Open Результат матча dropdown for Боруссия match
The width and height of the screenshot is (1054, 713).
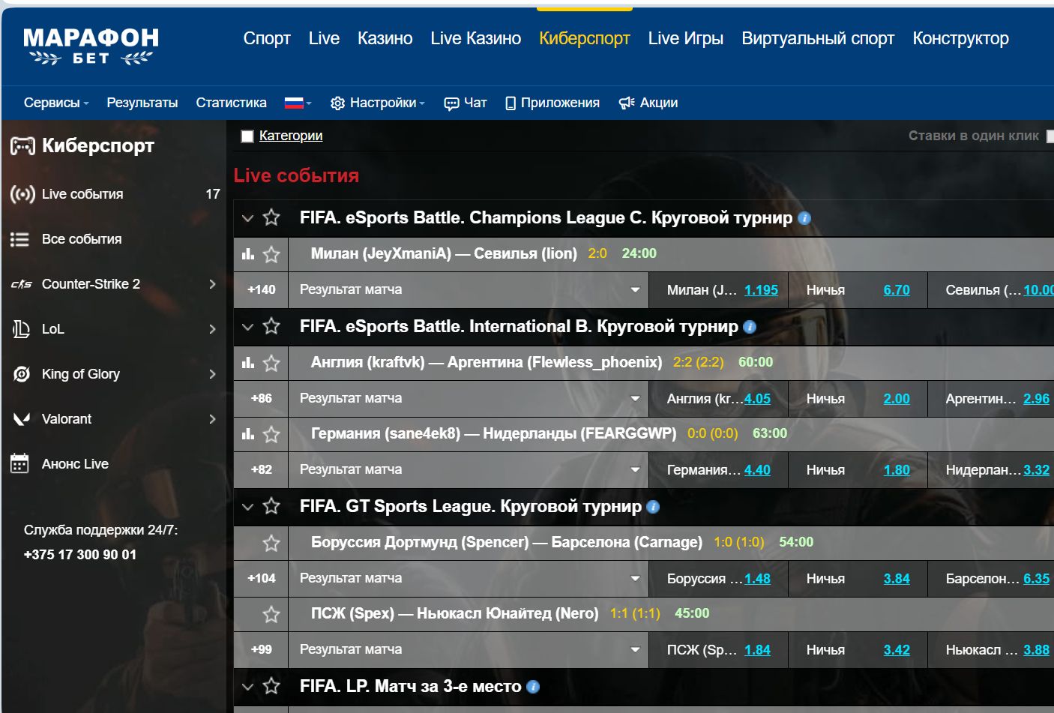469,579
